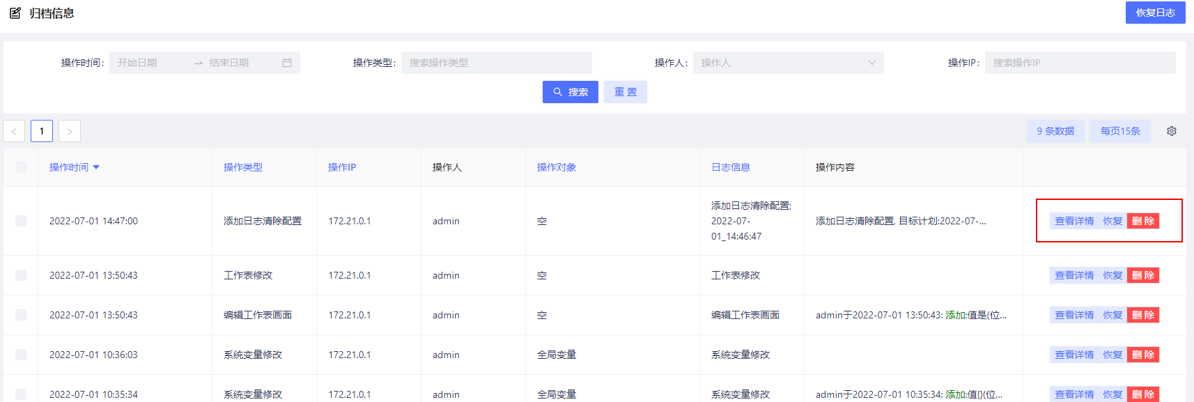Click the 操作内容 column header
This screenshot has height=402, width=1194.
[x=835, y=167]
